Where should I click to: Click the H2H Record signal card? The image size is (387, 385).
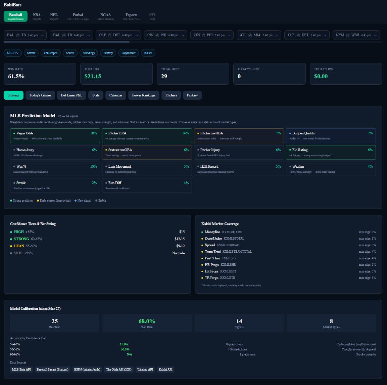[x=239, y=169]
